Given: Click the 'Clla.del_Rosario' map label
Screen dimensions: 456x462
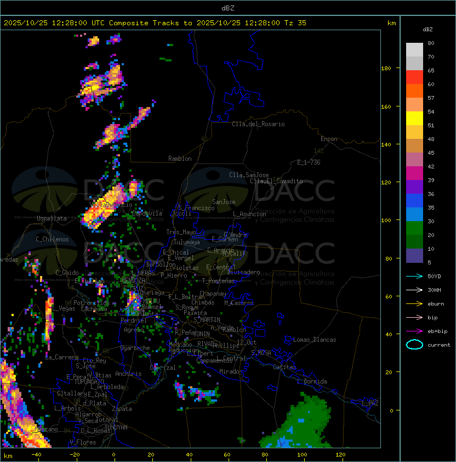Looking at the screenshot, I should [258, 124].
